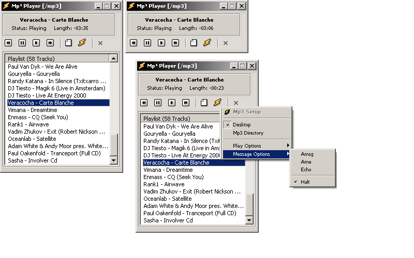Toggle playlist page icon in left window
The image size is (414, 258).
tap(68, 43)
